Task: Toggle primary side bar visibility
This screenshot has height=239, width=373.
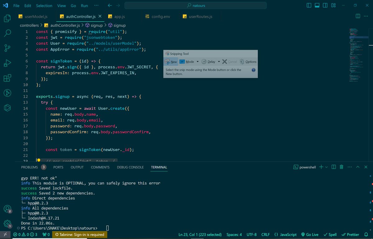Action: click(x=309, y=6)
